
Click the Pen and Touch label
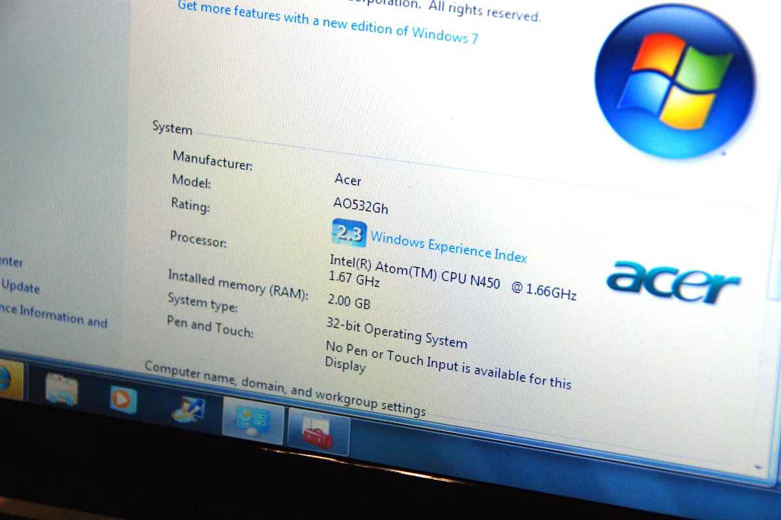coord(210,327)
